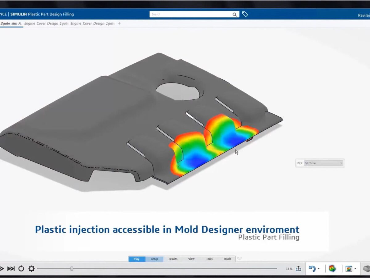
Task: Click the SIMULIA Plastic Part Design Filling title
Action: (42, 14)
